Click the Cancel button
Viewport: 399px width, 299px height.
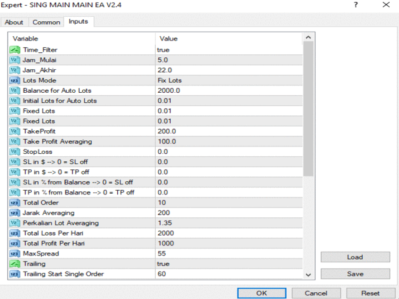click(x=316, y=293)
